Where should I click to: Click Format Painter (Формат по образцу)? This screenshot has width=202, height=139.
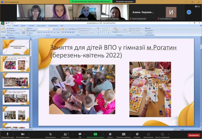point(13,33)
